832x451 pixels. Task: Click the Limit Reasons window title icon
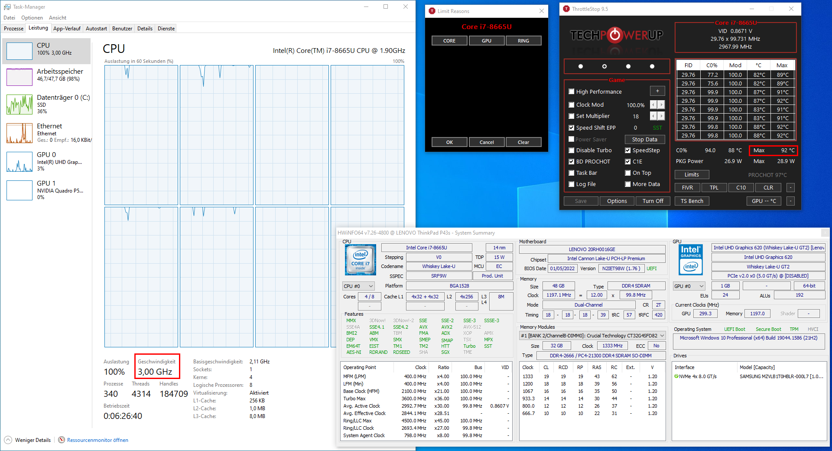pos(432,11)
